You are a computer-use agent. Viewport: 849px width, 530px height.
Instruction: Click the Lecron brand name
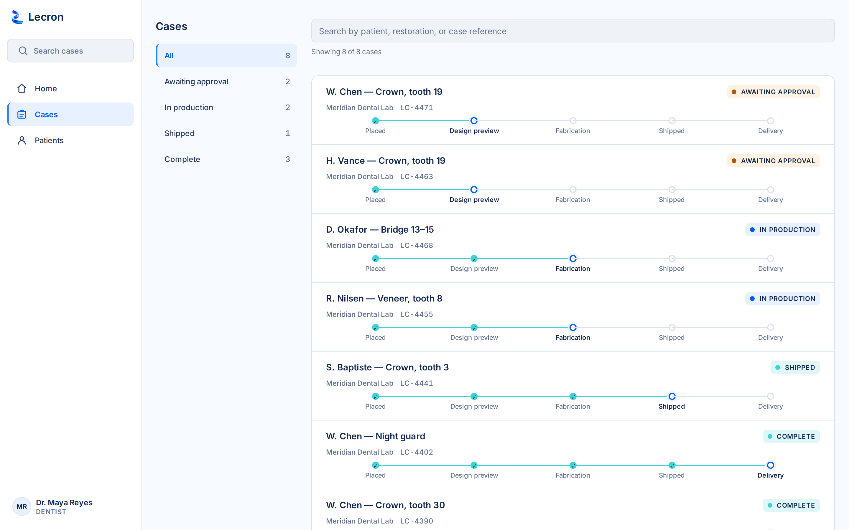click(x=46, y=17)
